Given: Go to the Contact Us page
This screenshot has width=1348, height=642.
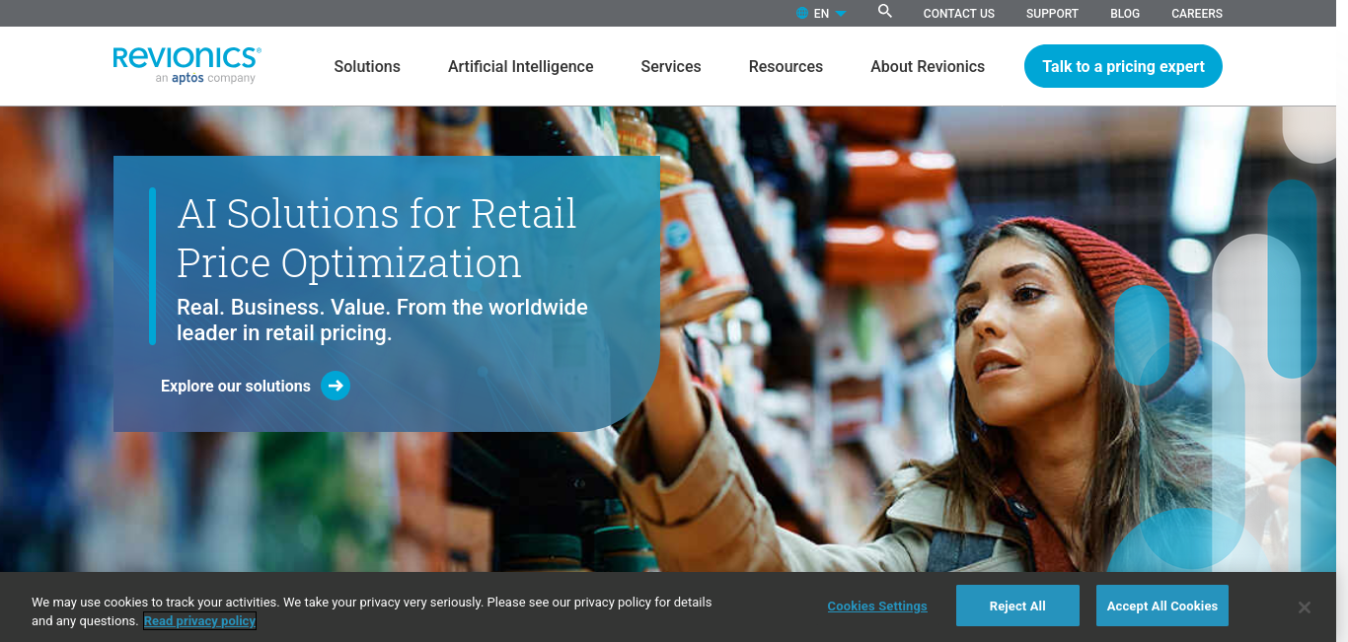Looking at the screenshot, I should 959,14.
